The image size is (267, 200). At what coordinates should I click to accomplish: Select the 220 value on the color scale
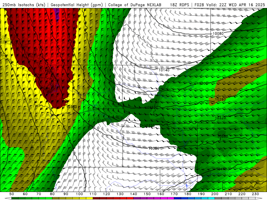[242, 194]
